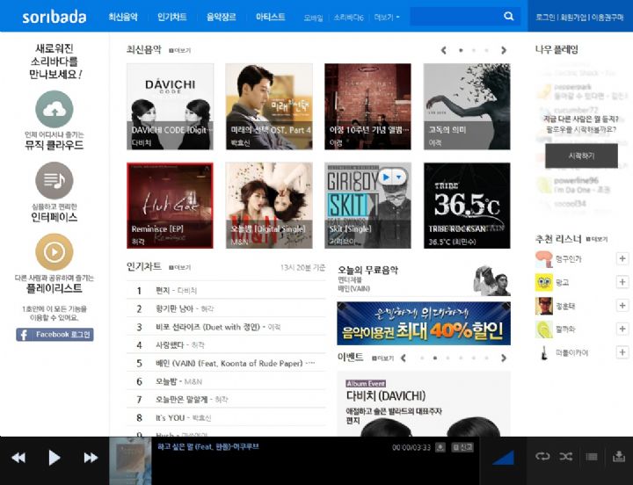The height and width of the screenshot is (485, 633).
Task: Select the active second 이벤트 page dot
Action: 435,358
